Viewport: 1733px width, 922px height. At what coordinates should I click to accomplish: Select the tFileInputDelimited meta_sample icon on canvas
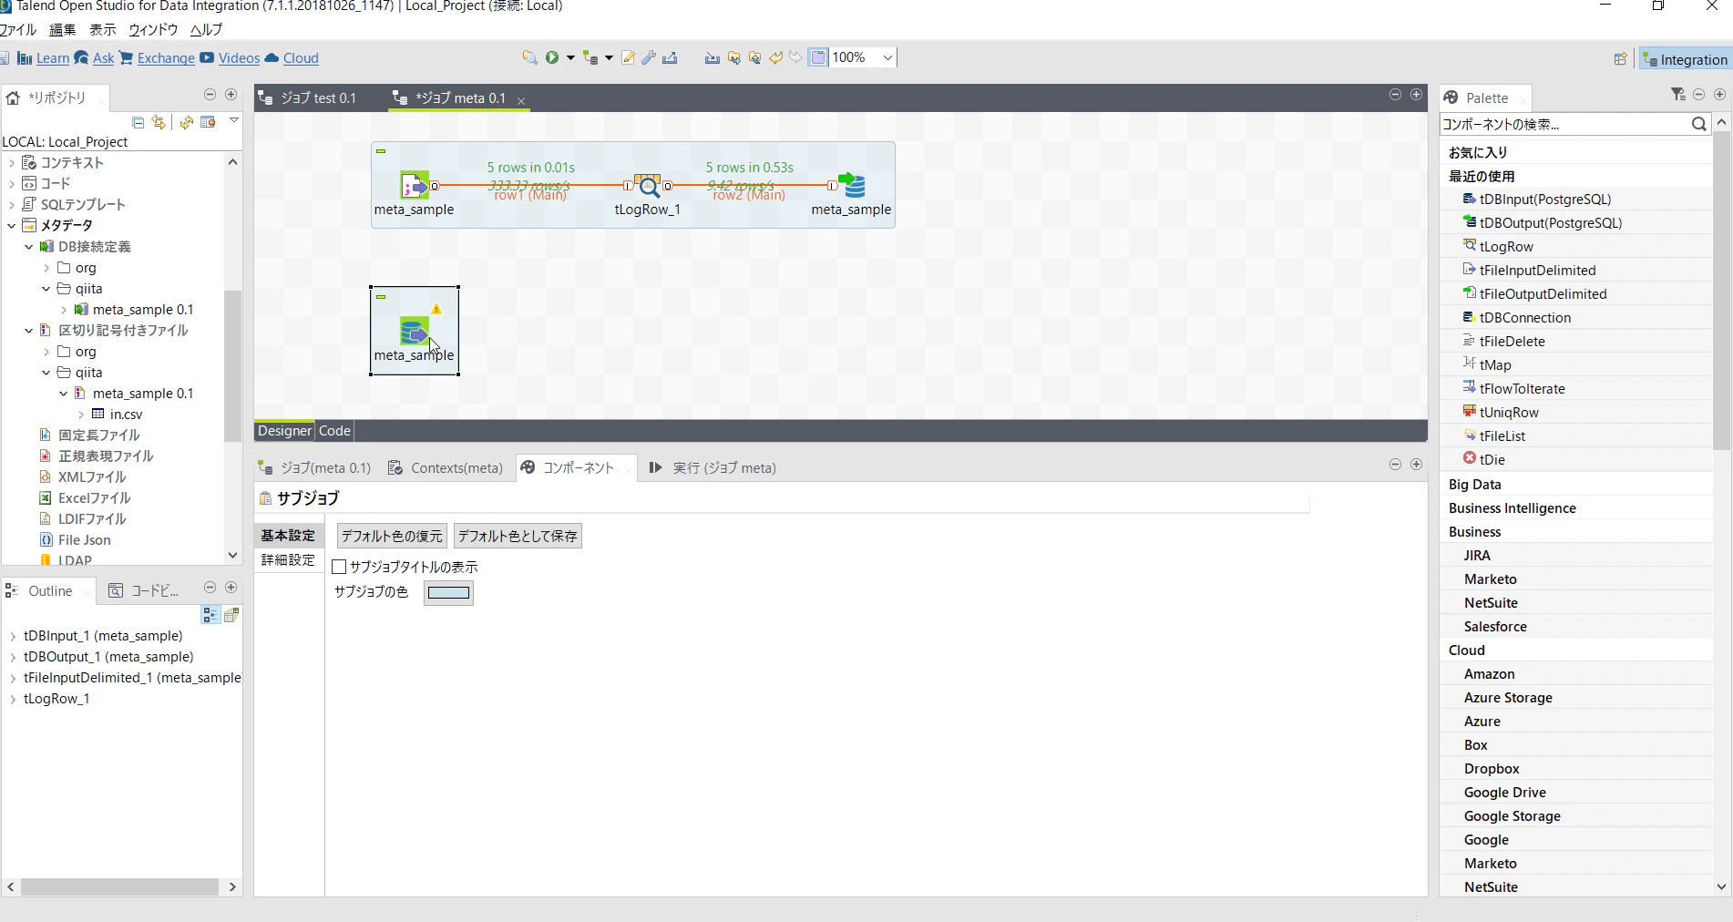point(415,185)
